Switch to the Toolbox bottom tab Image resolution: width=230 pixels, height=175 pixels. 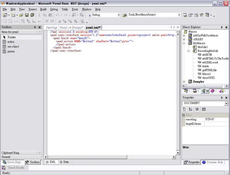pos(32,162)
